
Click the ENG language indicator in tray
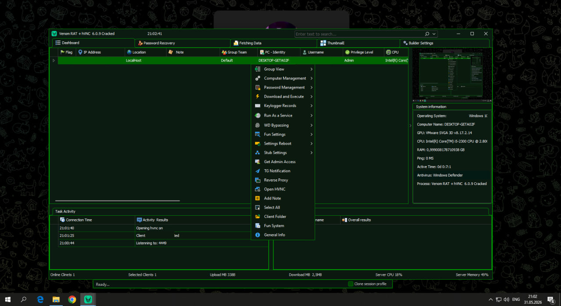tap(516, 299)
